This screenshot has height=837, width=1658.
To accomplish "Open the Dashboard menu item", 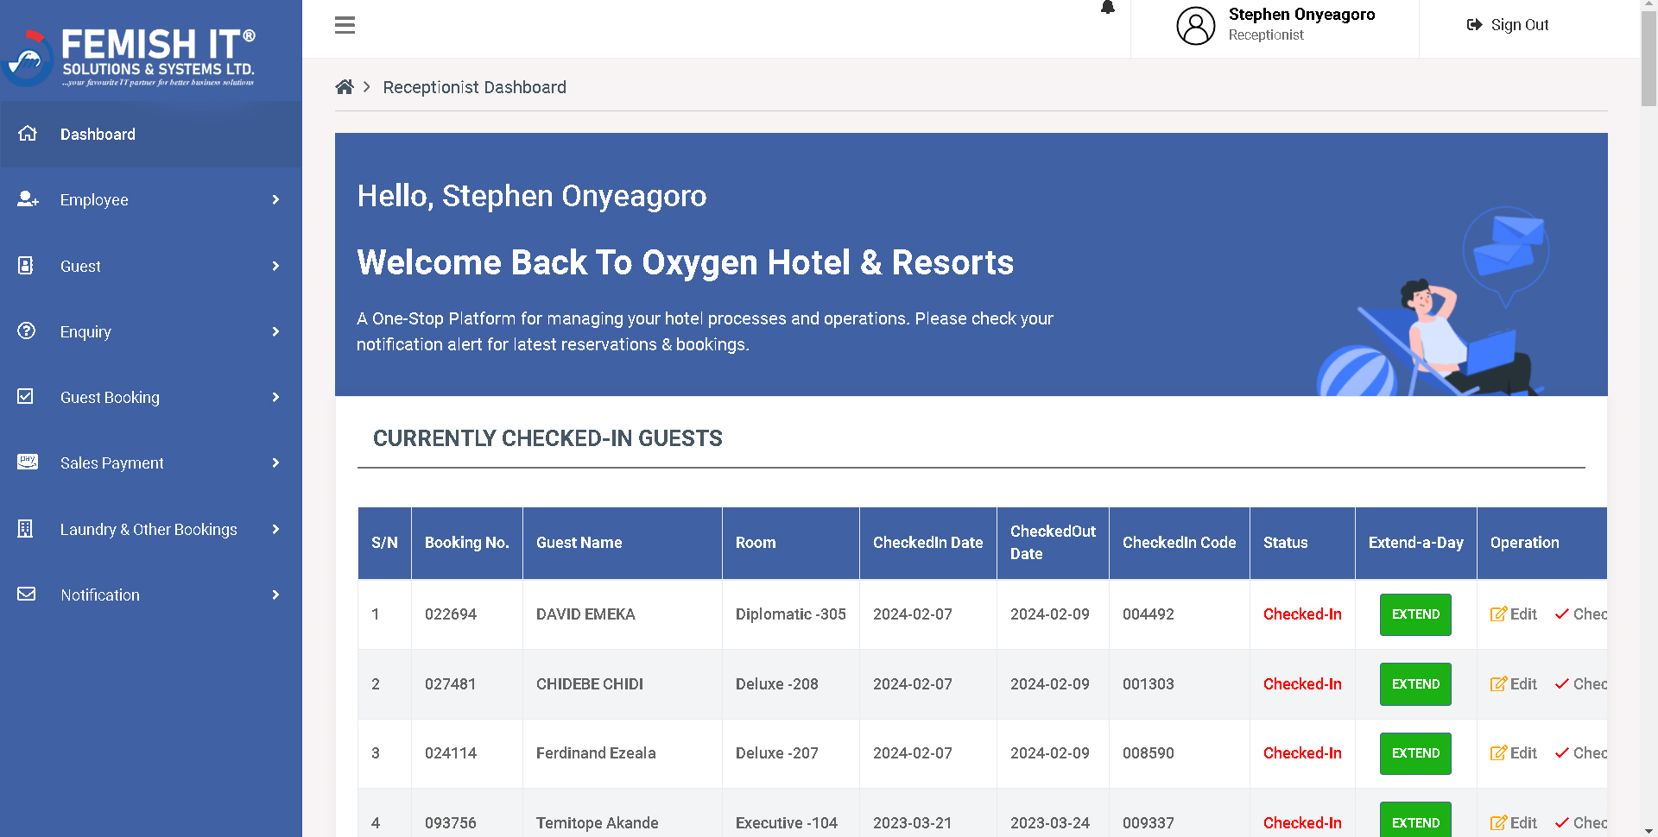I will [x=151, y=134].
